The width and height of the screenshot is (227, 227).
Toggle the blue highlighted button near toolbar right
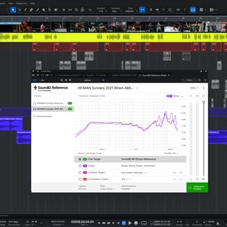pos(193,10)
